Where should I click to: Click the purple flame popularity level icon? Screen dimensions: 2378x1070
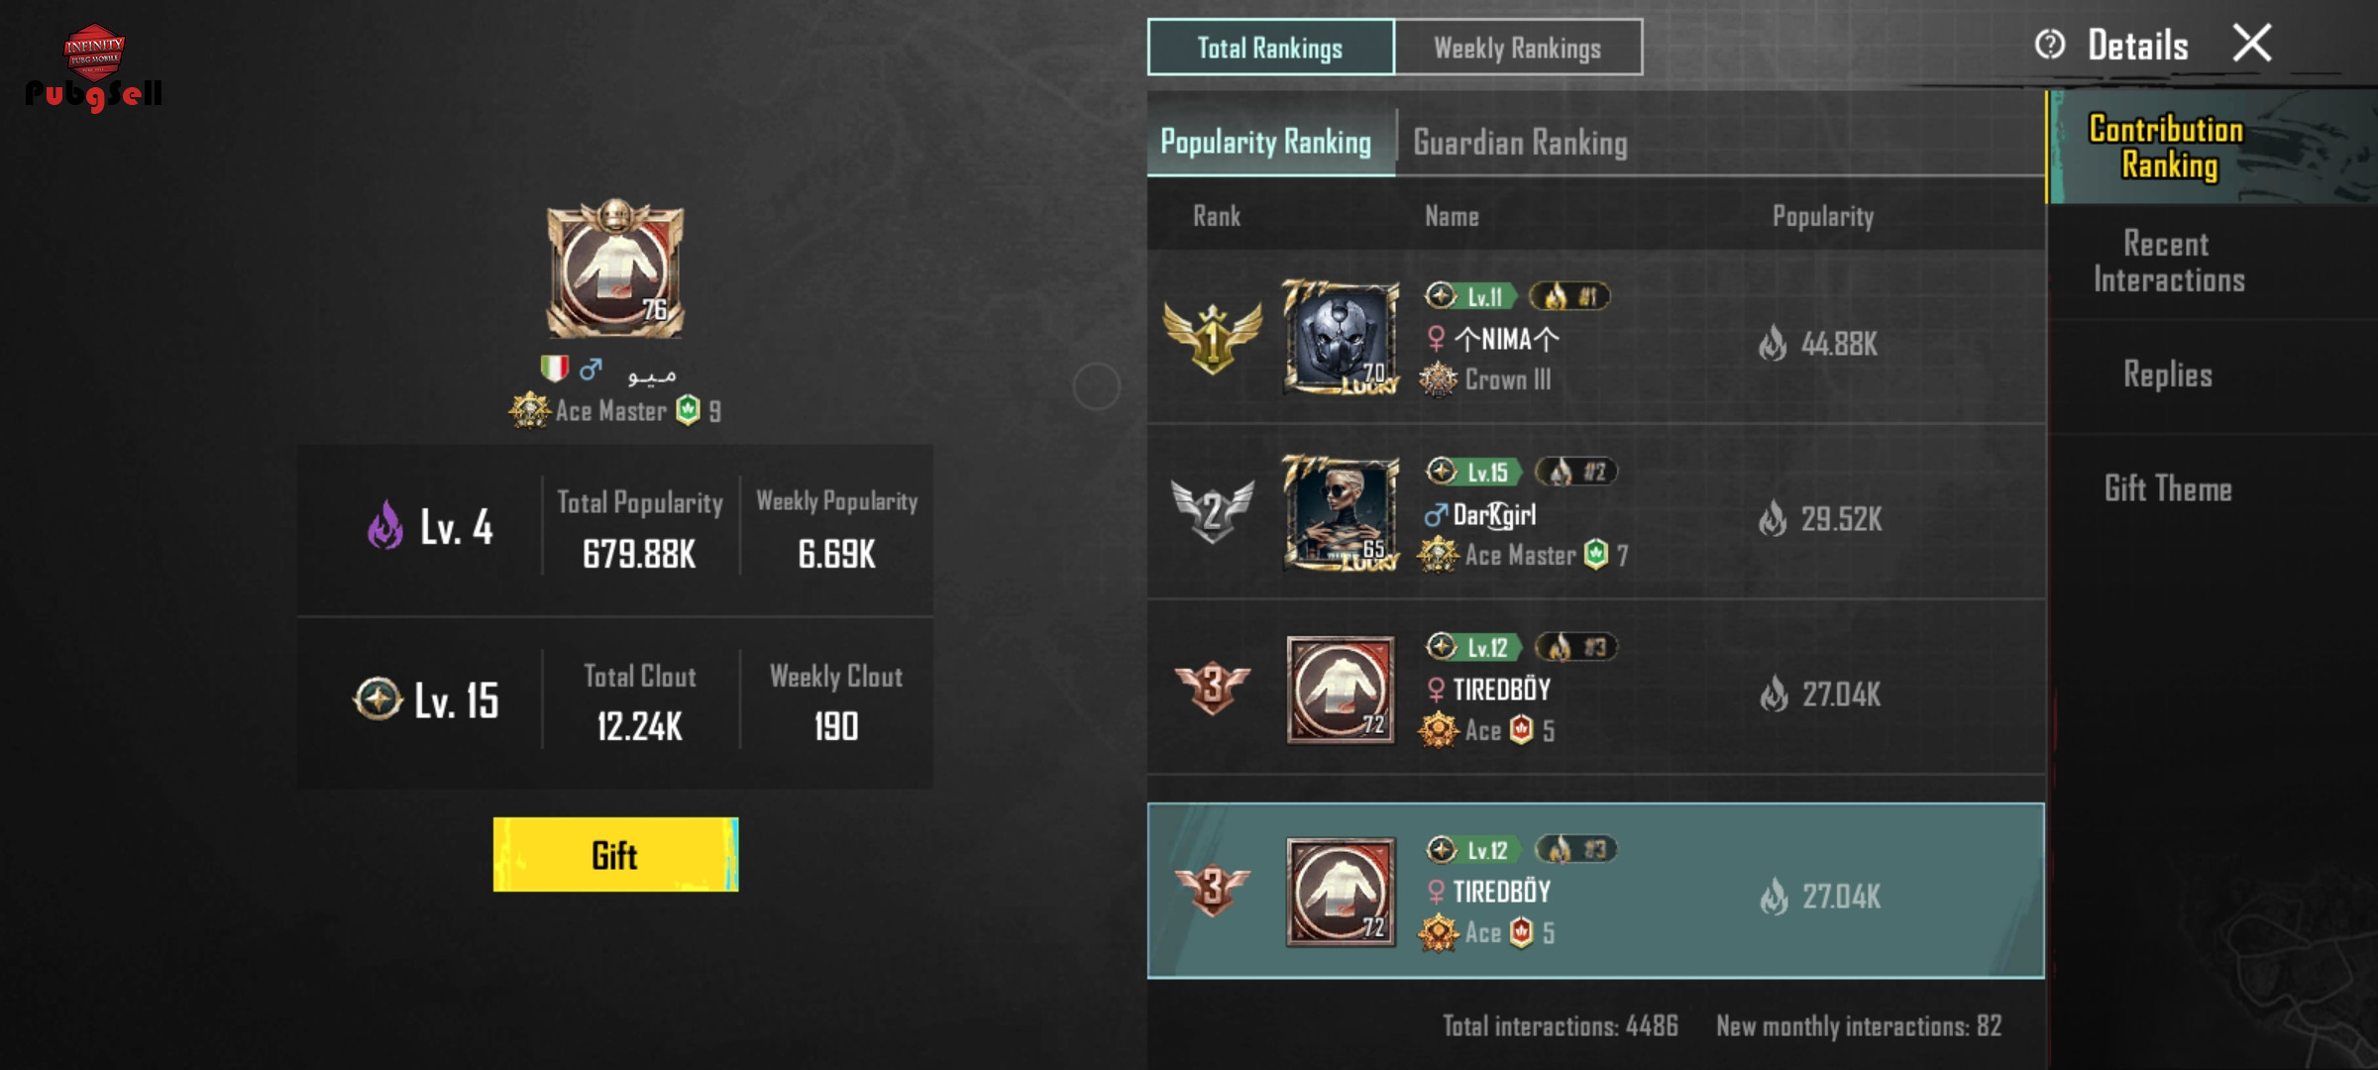[385, 525]
